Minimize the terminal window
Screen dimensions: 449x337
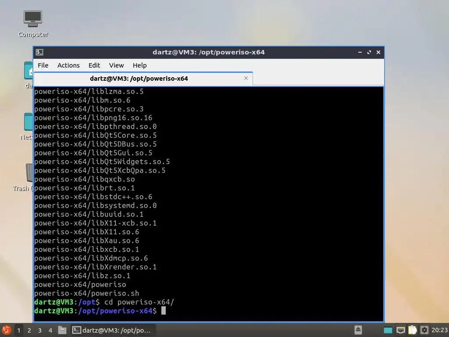click(360, 52)
